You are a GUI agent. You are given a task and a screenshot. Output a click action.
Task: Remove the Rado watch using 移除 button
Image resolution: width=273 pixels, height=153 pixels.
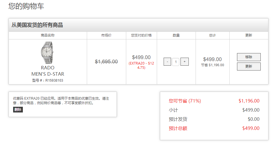coord(249,57)
